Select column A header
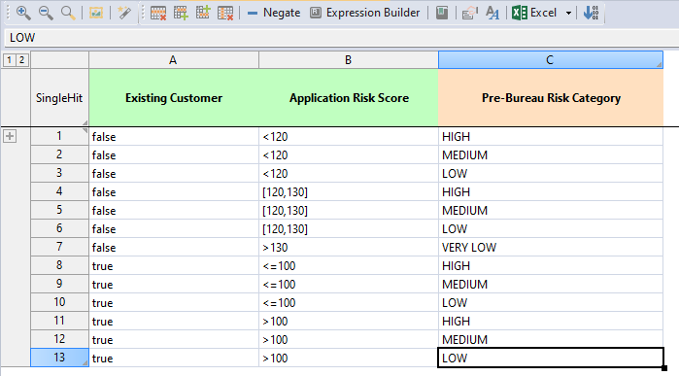This screenshot has height=376, width=679. pyautogui.click(x=174, y=60)
